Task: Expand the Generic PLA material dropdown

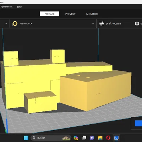Action: pos(93,23)
